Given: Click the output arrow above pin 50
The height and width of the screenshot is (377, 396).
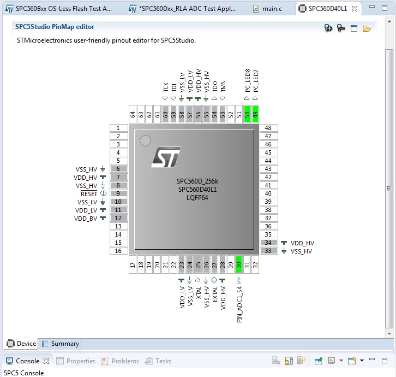Looking at the screenshot, I should [247, 98].
